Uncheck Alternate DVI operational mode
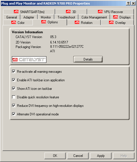 (x=14, y=114)
